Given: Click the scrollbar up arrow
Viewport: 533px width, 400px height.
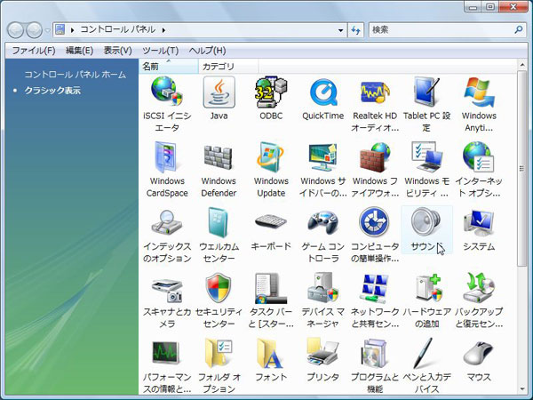Looking at the screenshot, I should (522, 64).
